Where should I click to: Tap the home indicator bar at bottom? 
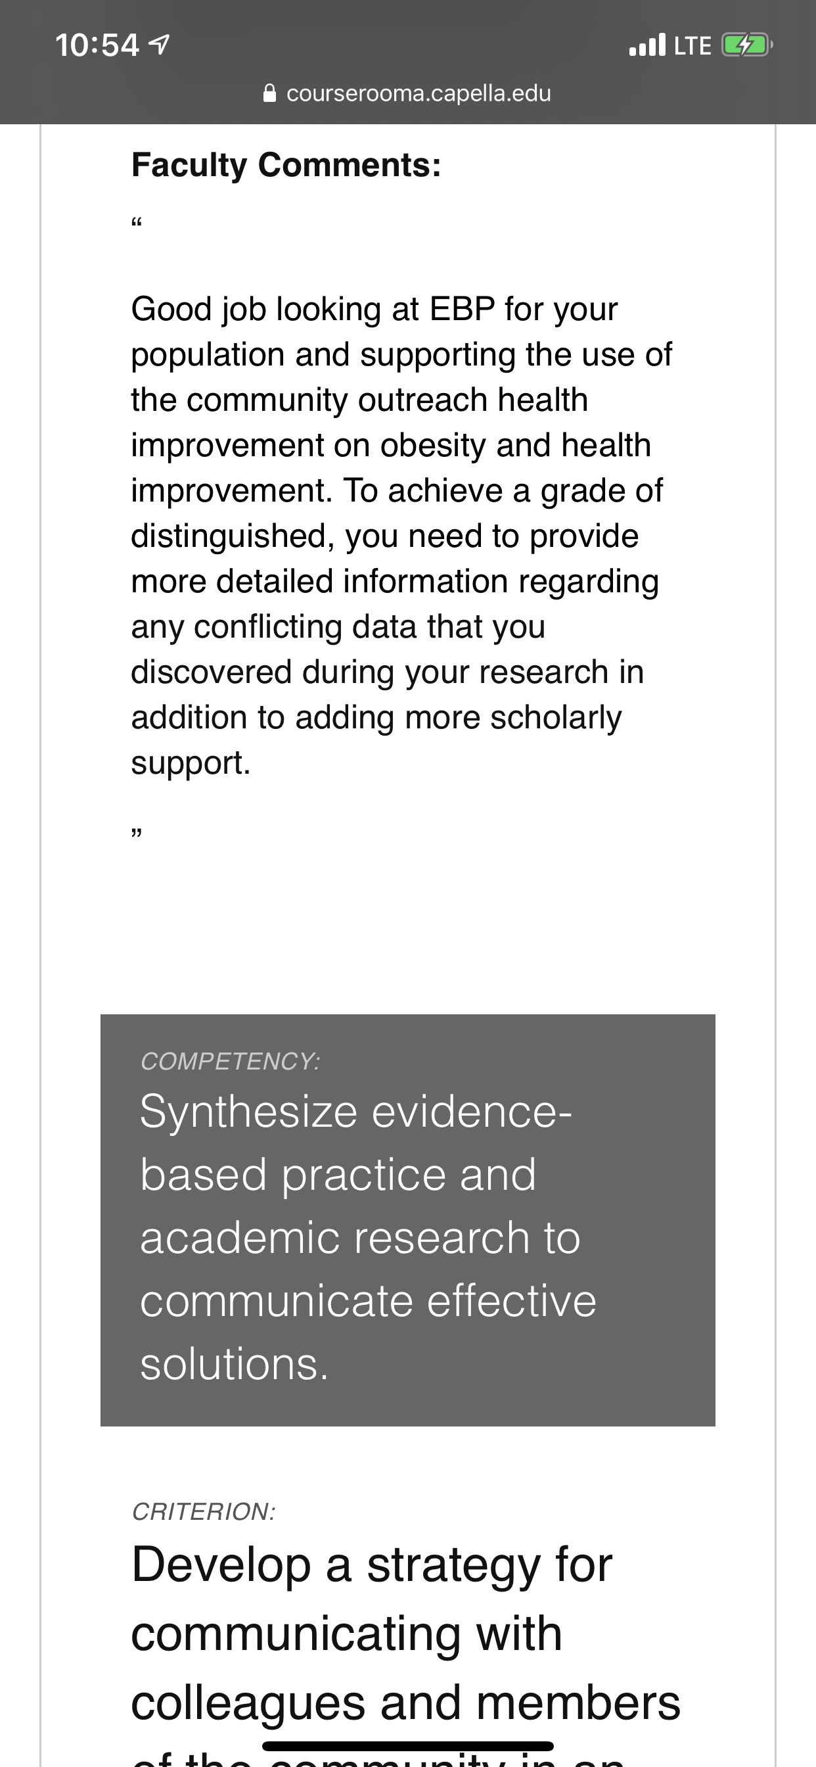point(408,1746)
